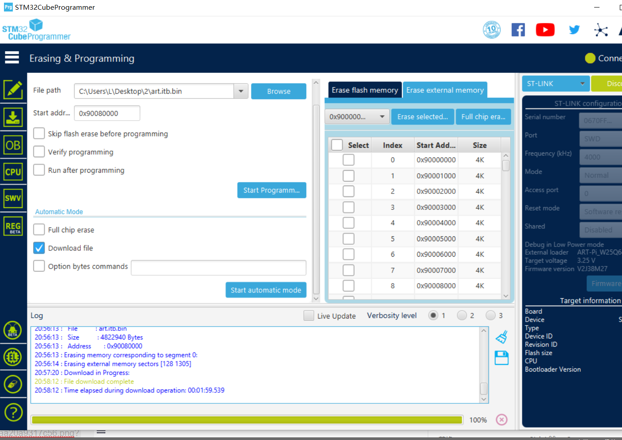Click the File path input field
622x440 pixels.
click(154, 91)
